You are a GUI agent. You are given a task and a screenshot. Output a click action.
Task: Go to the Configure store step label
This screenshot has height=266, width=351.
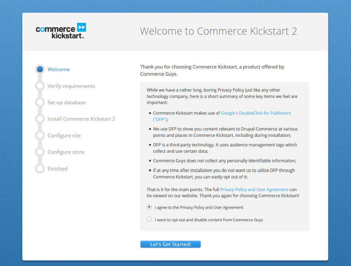pos(66,152)
